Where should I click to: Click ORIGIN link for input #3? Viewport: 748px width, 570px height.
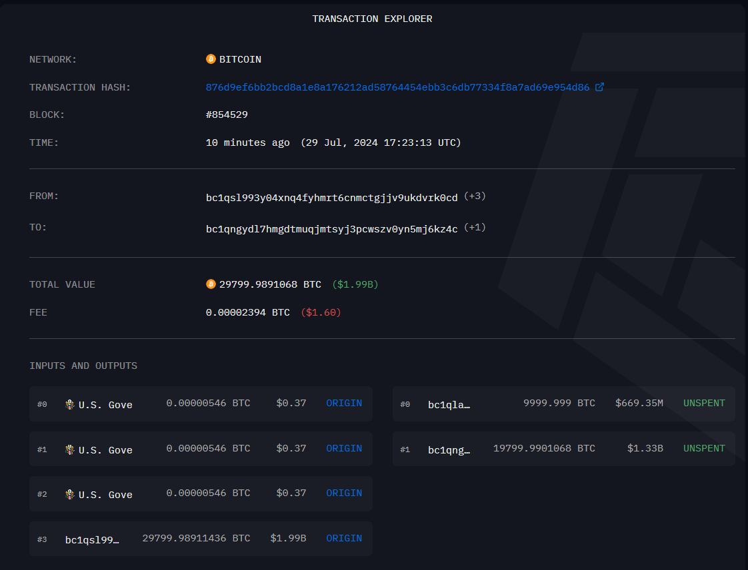344,538
